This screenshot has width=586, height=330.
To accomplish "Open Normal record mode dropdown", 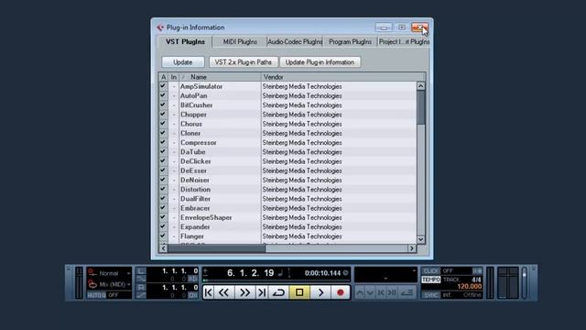I will [110, 273].
